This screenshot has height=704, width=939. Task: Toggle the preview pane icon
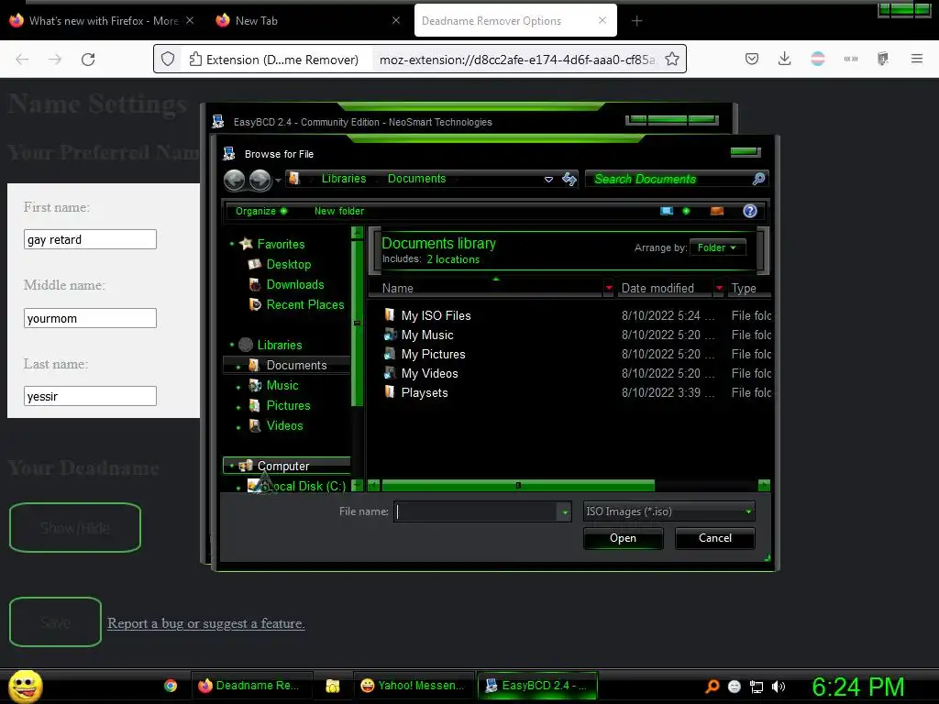(x=717, y=211)
